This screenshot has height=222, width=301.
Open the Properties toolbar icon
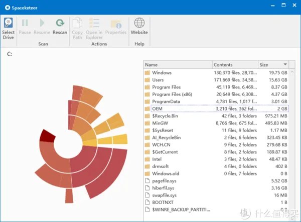116,23
